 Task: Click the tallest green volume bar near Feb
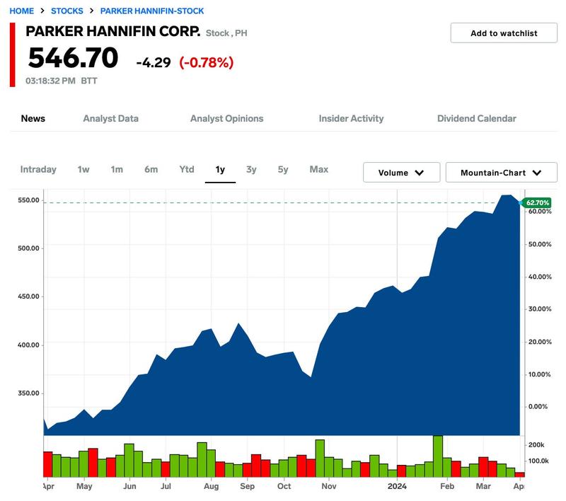click(438, 456)
